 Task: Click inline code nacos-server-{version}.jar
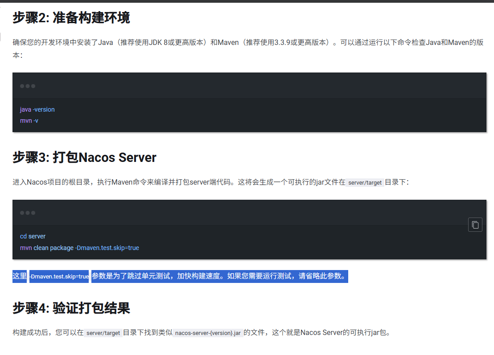208,333
